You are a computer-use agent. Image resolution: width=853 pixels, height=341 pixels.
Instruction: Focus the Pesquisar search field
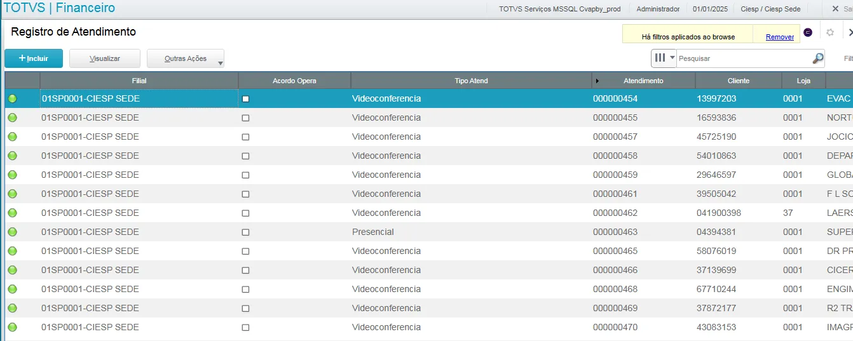[744, 58]
